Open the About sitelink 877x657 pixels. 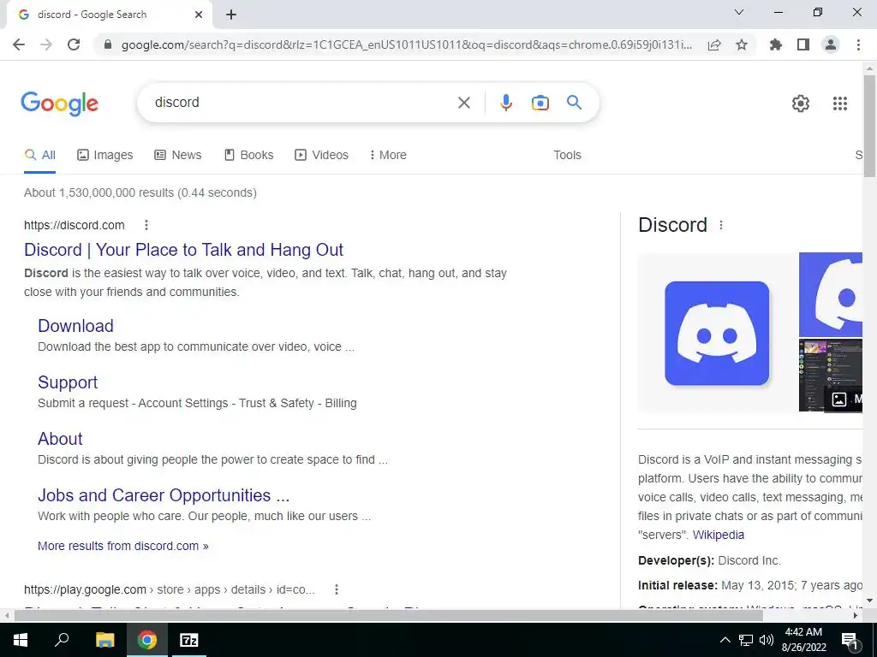(x=60, y=439)
